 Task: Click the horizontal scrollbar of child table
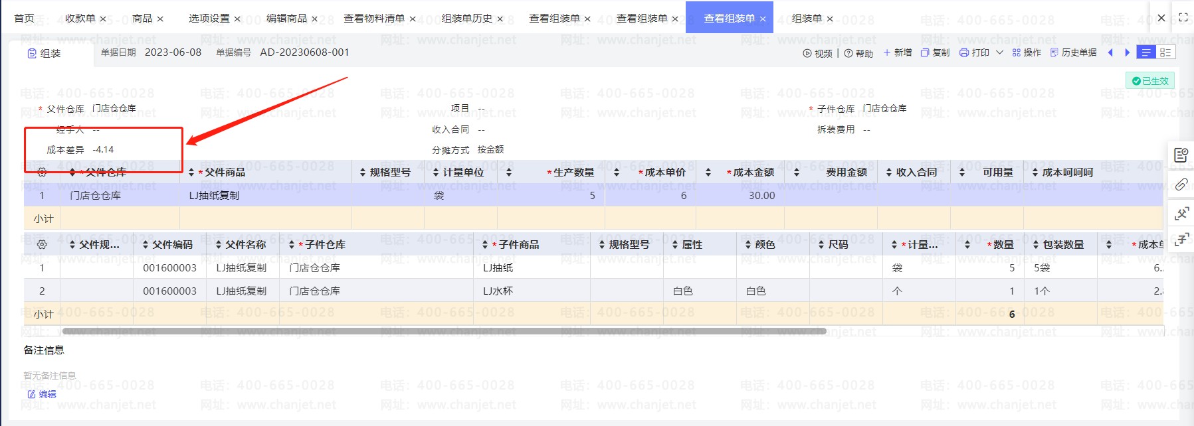click(x=444, y=330)
